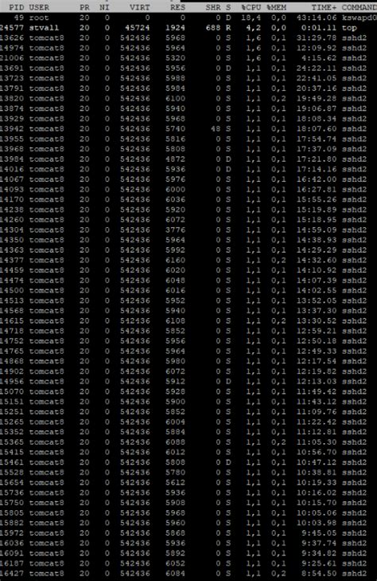The width and height of the screenshot is (377, 581).
Task: Click PID 13626 sshd2 row
Action: pyautogui.click(x=188, y=37)
